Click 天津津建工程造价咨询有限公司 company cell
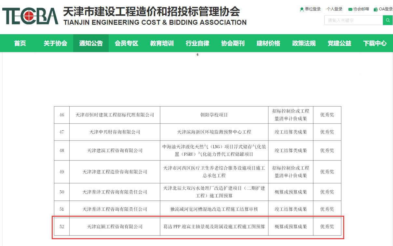 115,172
